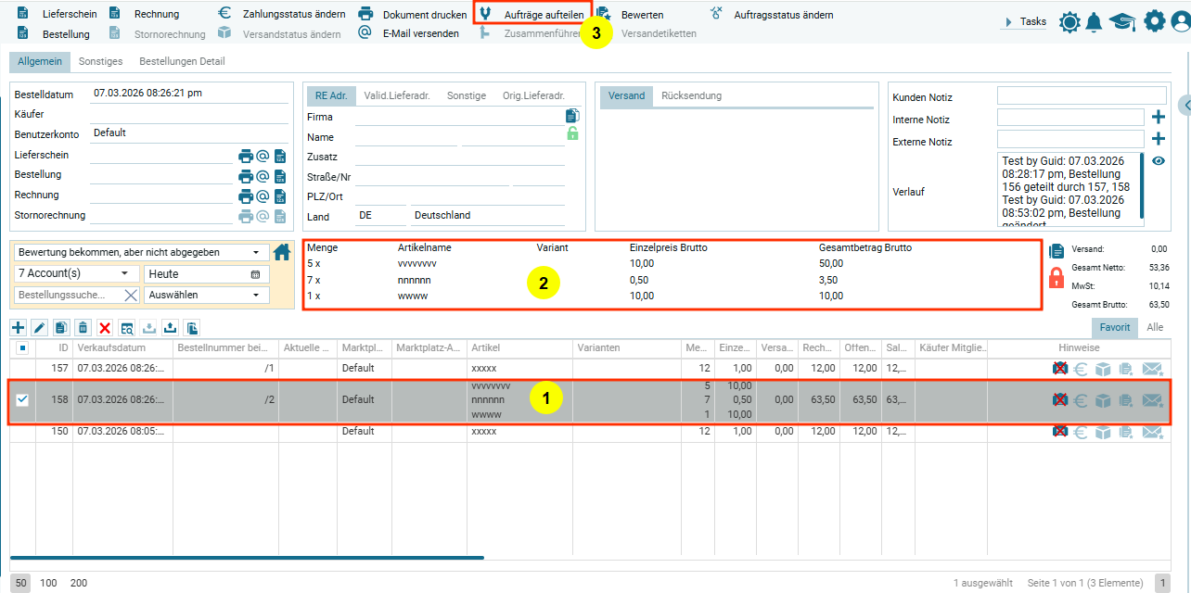
Task: Toggle Verlauf visibility with the eye icon
Action: 1158,161
